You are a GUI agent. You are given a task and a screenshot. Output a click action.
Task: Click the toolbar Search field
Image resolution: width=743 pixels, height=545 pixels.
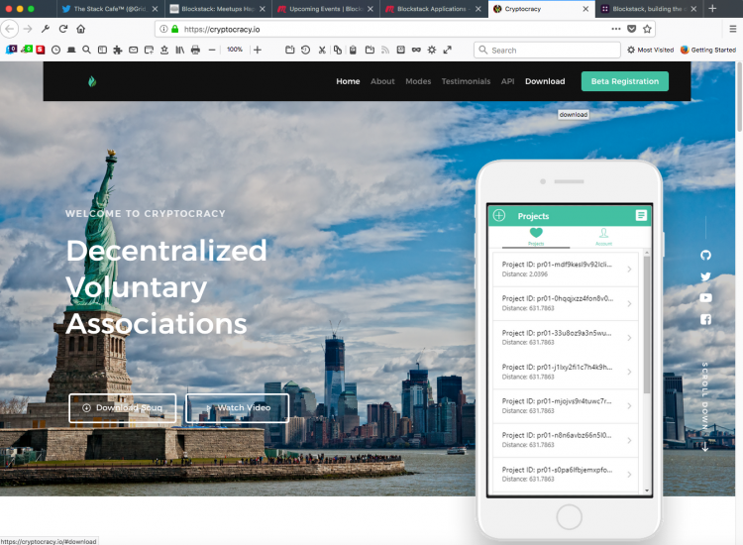(x=547, y=50)
